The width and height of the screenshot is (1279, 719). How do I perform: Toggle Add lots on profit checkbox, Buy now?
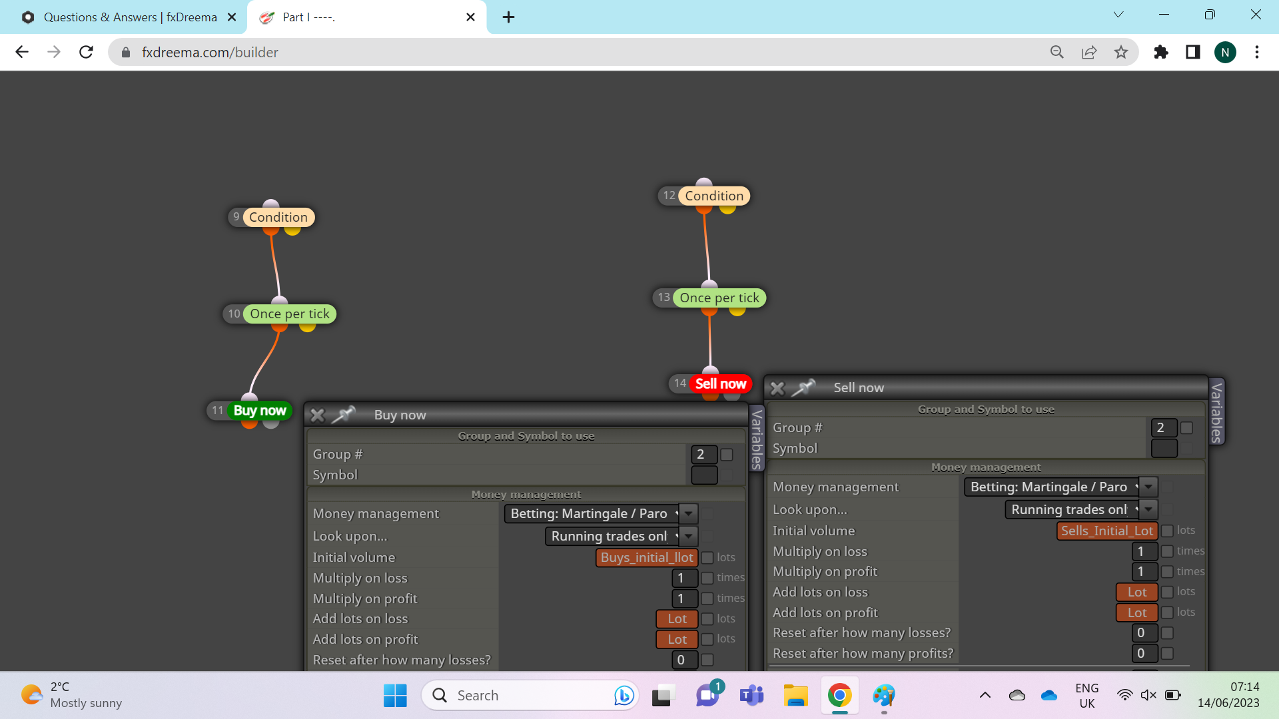707,640
